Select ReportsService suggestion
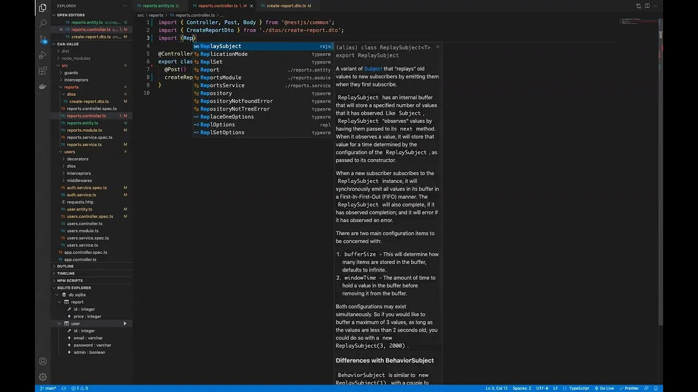The image size is (698, 392). click(x=263, y=85)
